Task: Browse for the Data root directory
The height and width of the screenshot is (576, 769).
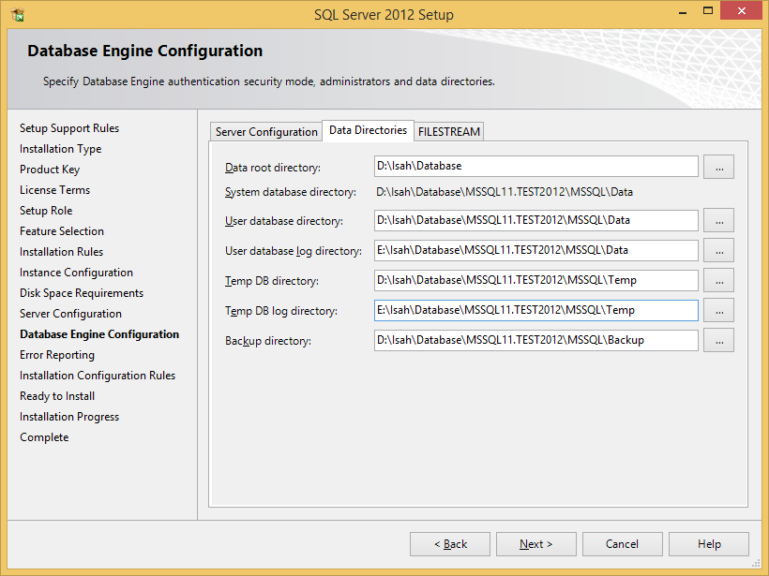Action: click(x=718, y=167)
